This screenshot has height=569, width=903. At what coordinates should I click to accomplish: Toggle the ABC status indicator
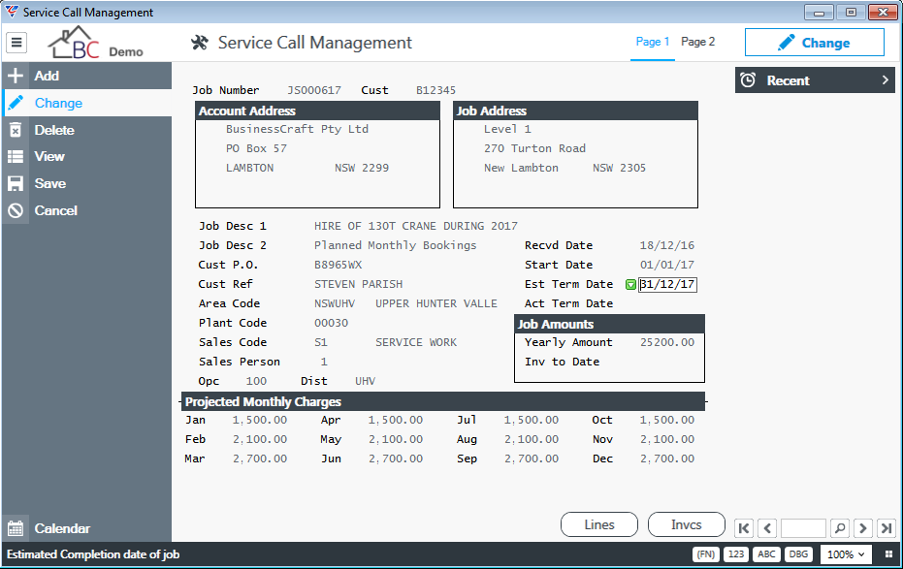(766, 554)
